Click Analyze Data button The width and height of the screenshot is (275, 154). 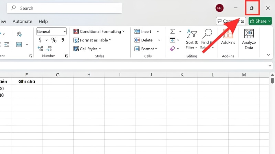click(249, 39)
